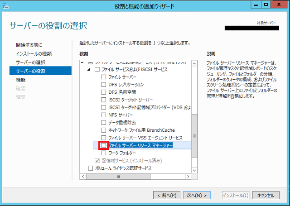Open the インストールの種類 step in sidebar
Screen dimensions: 290x206
[34, 53]
